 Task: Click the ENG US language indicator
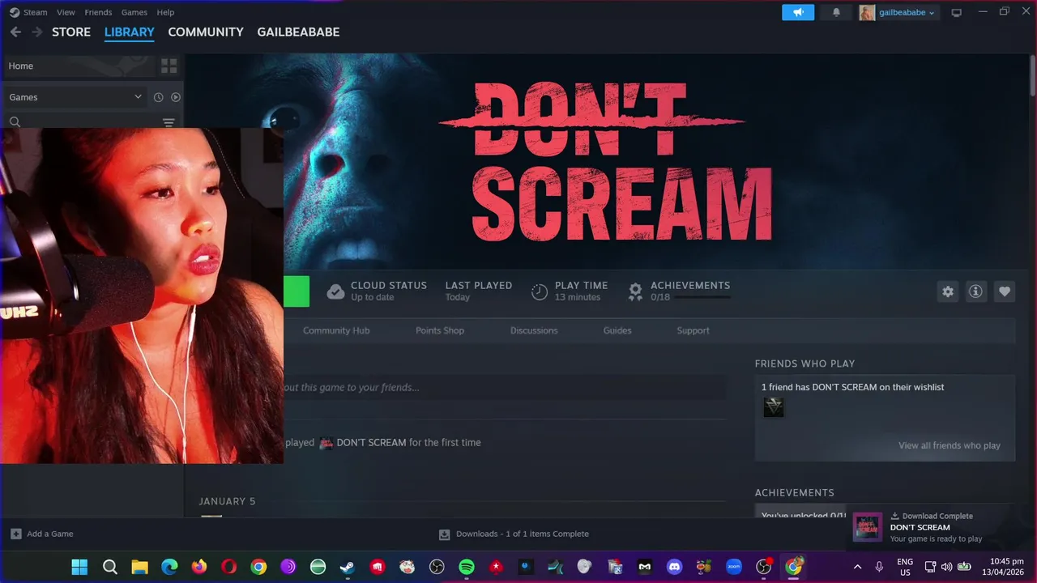coord(905,567)
